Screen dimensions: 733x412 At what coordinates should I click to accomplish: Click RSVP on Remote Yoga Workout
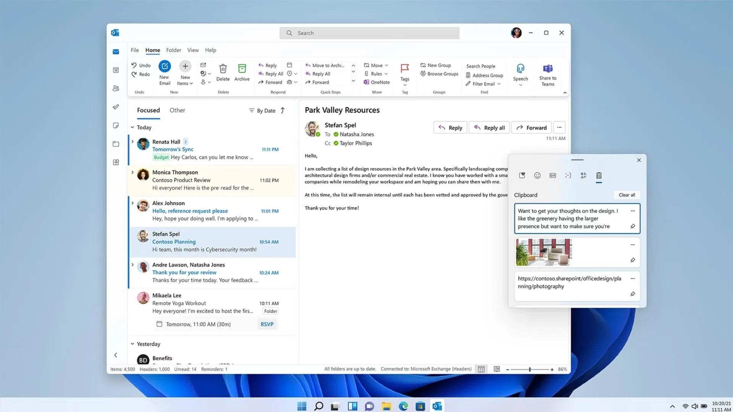267,324
